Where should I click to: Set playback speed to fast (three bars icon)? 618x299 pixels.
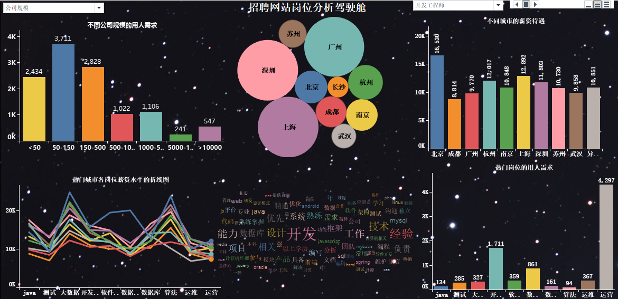tap(606, 4)
